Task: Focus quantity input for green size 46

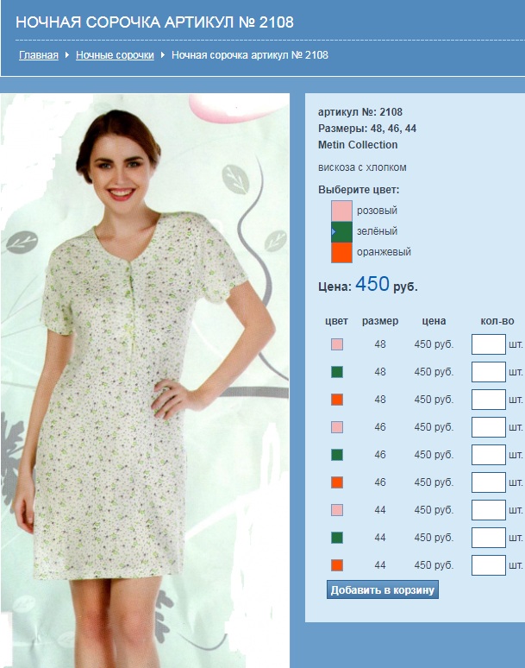Action: [488, 455]
